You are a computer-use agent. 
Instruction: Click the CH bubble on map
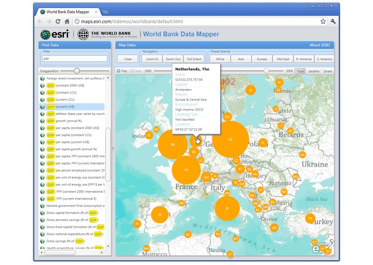[x=206, y=178]
